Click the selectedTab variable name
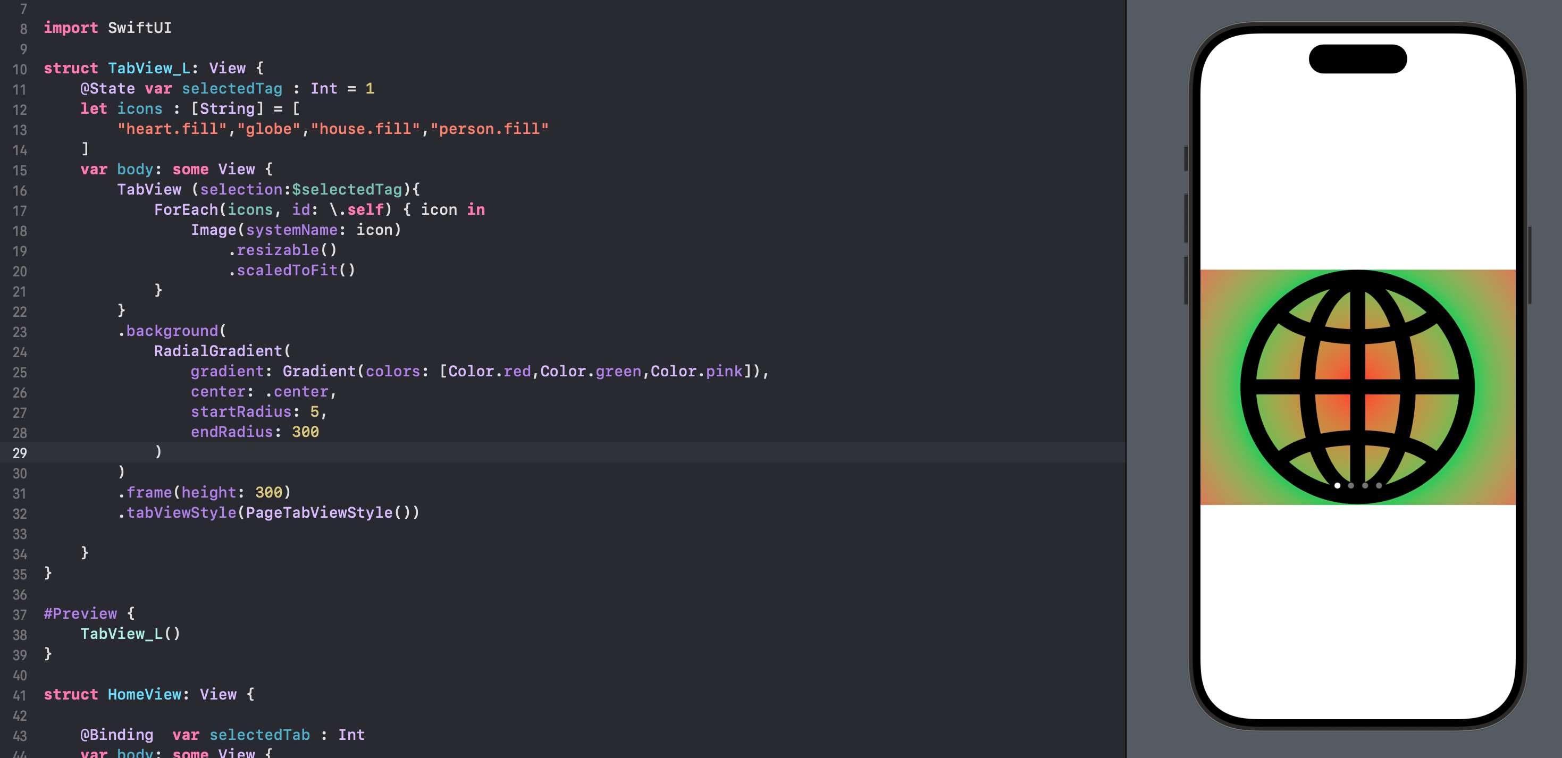1562x758 pixels. click(259, 735)
